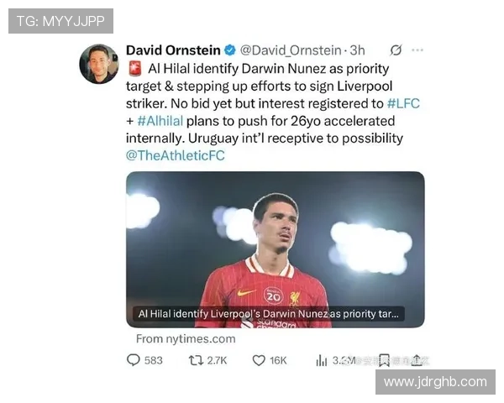
Task: Bookmark the tweet
Action: coord(384,360)
